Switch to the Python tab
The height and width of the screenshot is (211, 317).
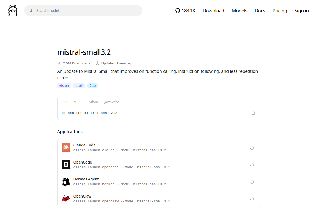93,102
